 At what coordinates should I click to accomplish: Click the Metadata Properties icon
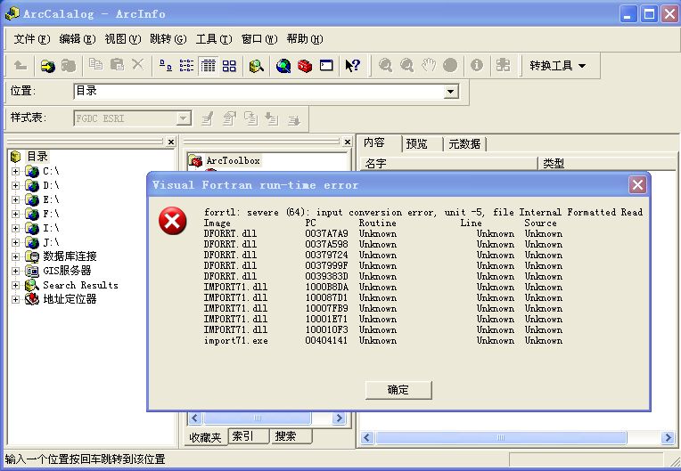coord(229,118)
